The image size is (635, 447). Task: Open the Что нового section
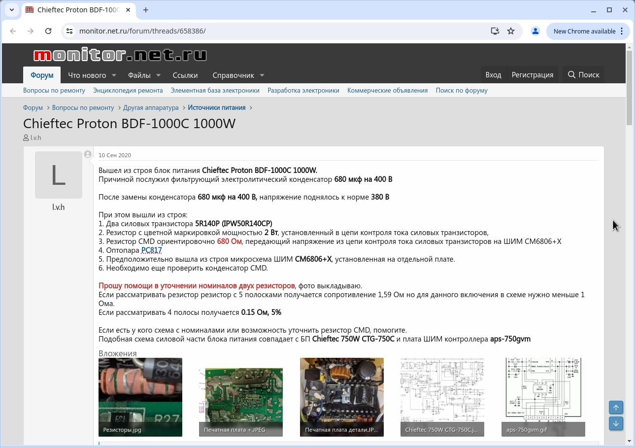point(87,75)
